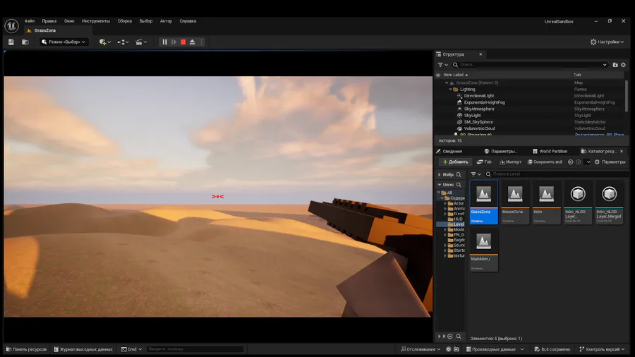Focus the outliner search field
The image size is (635, 357).
click(x=528, y=65)
